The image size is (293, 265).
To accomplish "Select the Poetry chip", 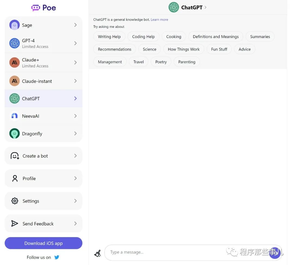I will [161, 62].
